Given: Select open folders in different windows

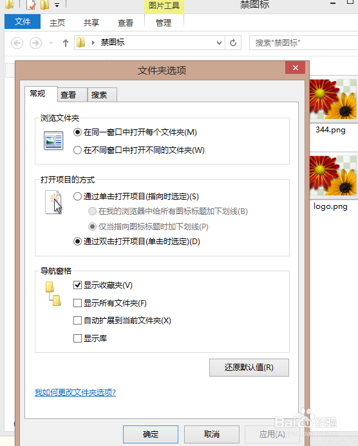Looking at the screenshot, I should click(139, 150).
